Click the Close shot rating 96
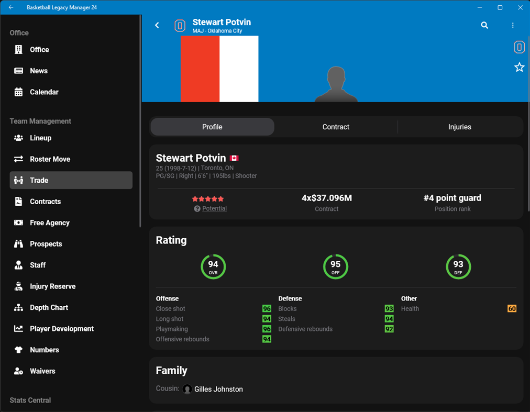 tap(267, 308)
